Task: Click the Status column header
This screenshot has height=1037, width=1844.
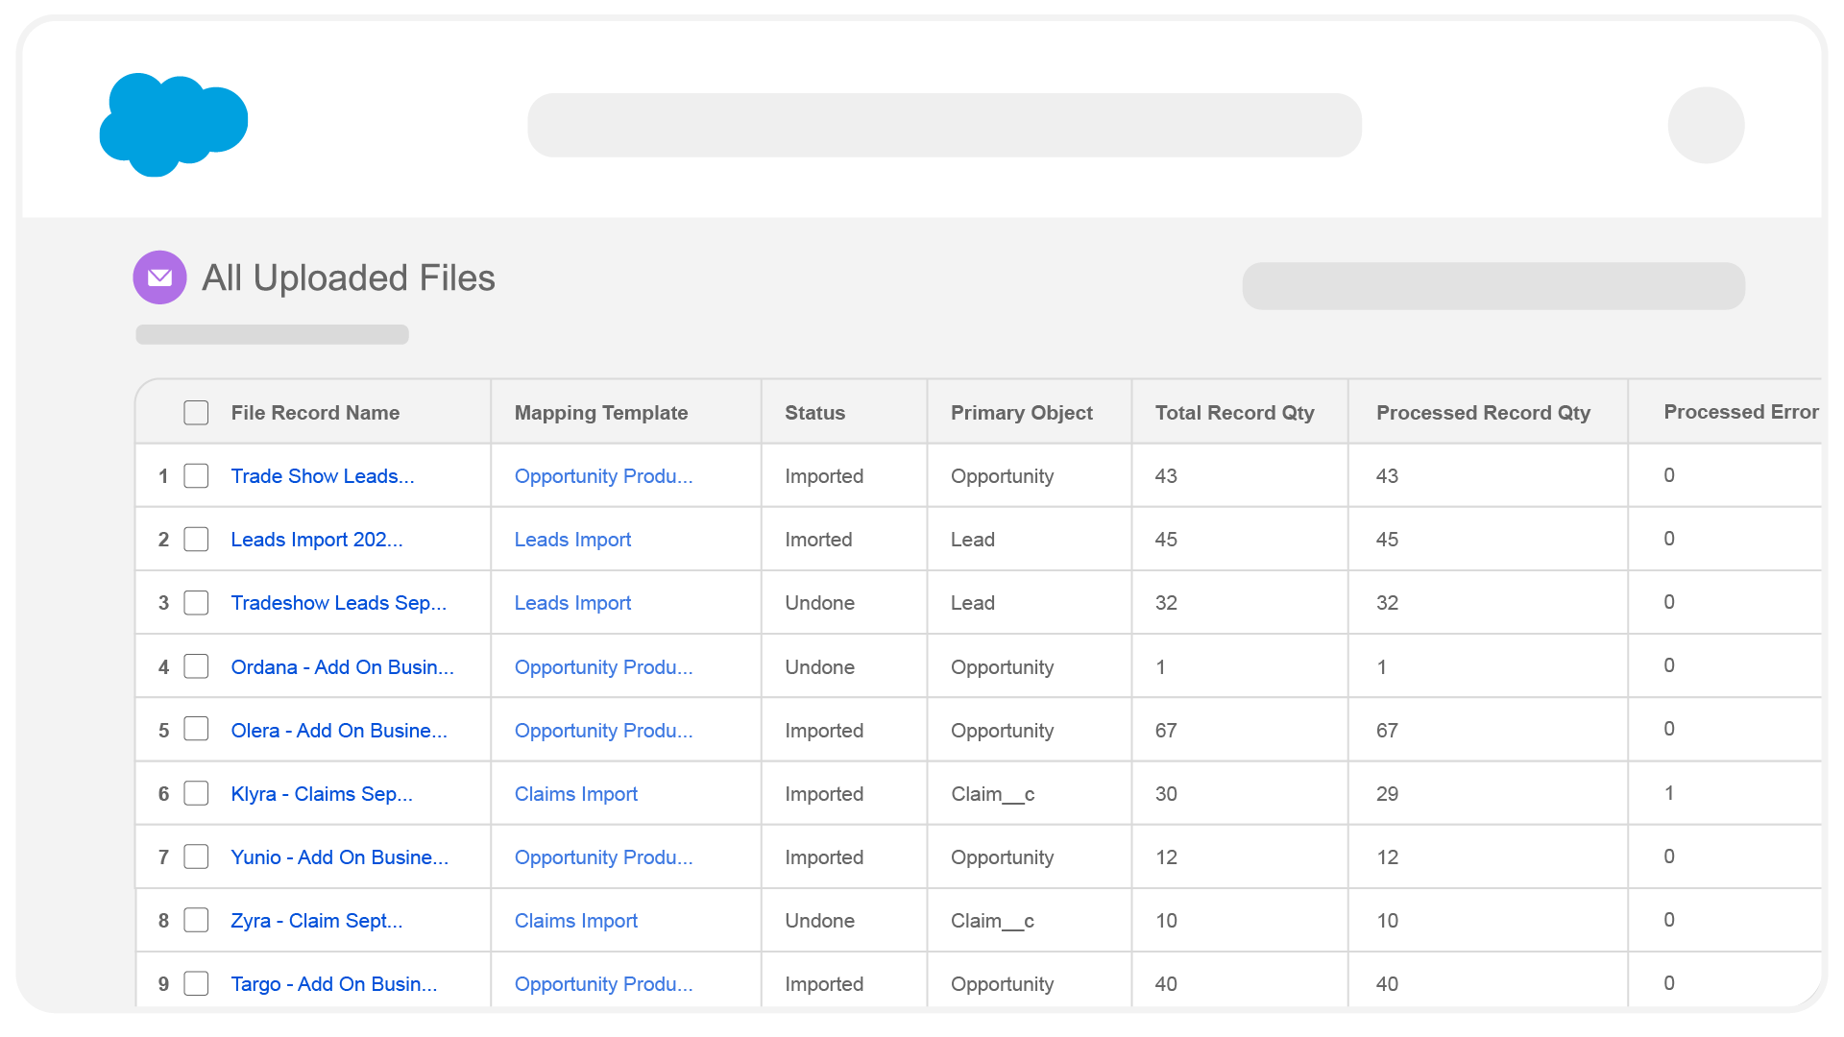Action: [x=814, y=412]
